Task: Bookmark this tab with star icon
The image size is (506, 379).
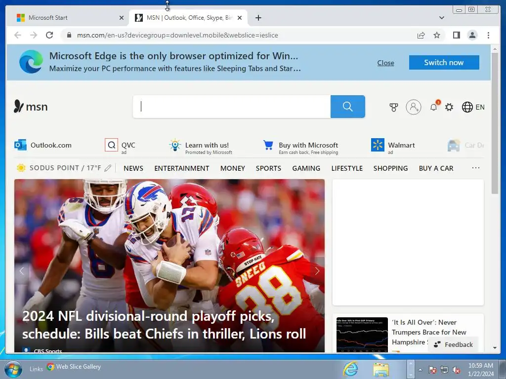Action: 437,35
